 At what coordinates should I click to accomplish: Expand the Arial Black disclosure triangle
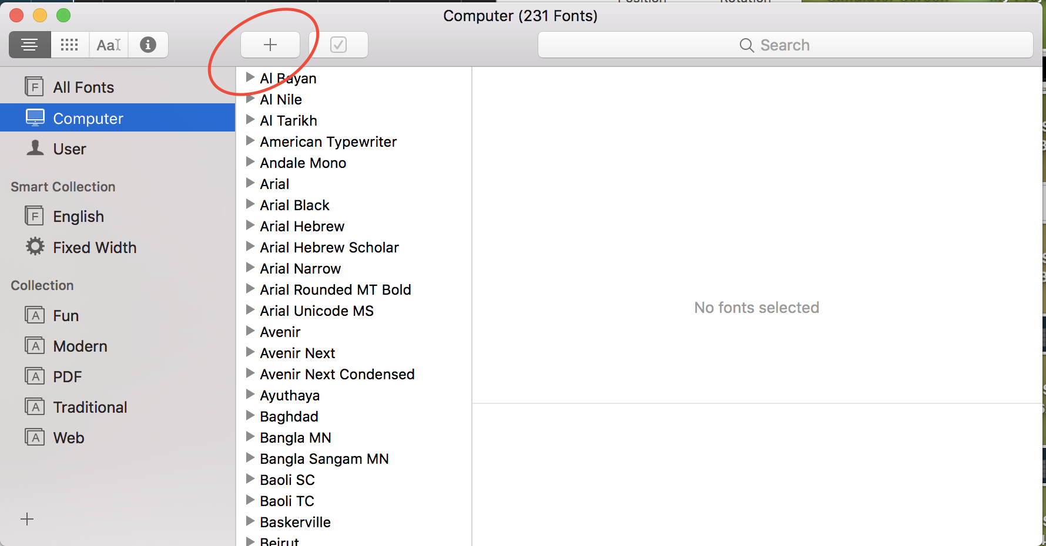pyautogui.click(x=250, y=204)
